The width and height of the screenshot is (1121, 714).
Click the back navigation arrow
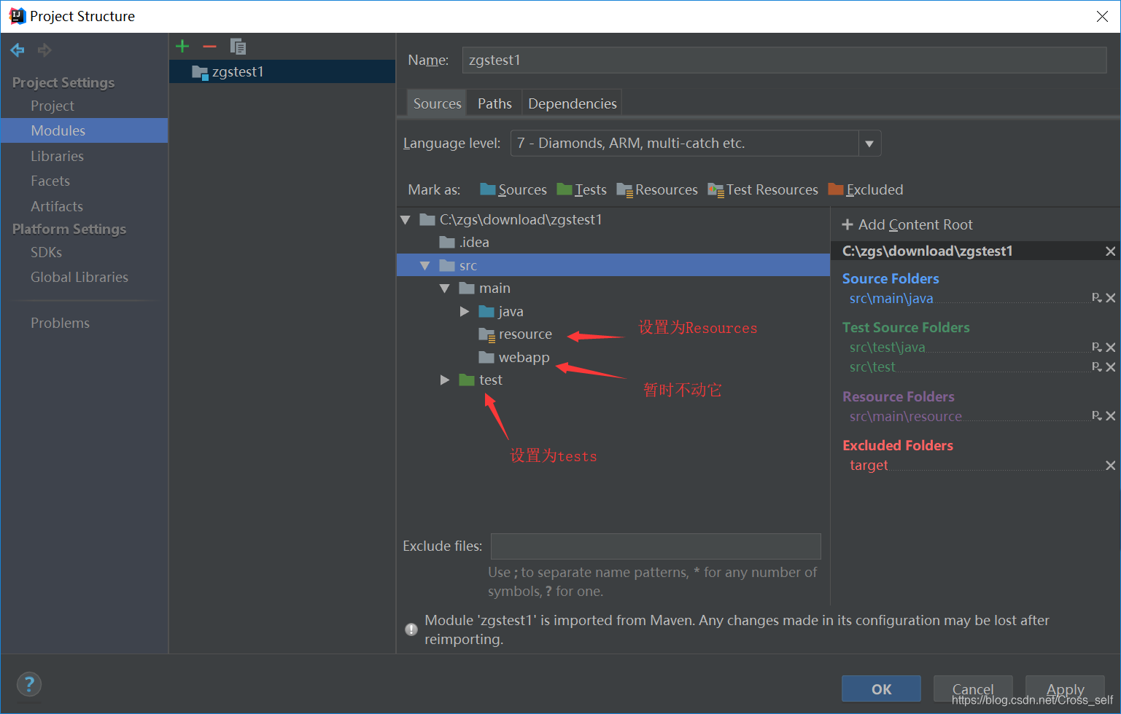[18, 50]
